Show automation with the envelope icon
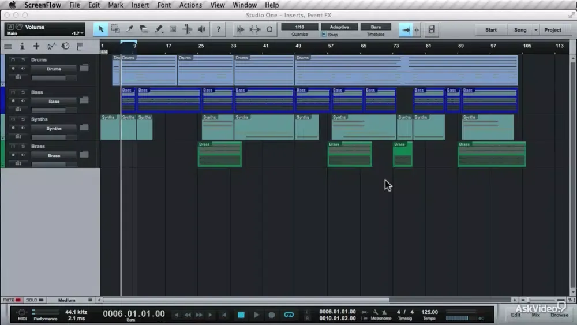Screen dimensions: 577x325 coord(51,46)
